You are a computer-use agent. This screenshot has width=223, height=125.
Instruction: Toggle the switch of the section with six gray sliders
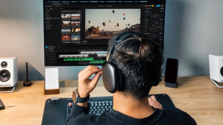click(x=161, y=19)
